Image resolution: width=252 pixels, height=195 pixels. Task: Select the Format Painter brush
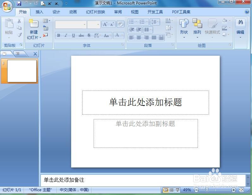[20, 35]
